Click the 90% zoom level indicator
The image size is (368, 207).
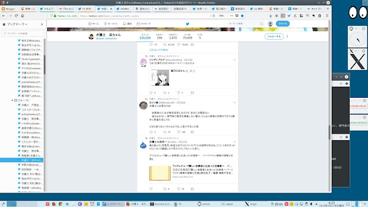click(221, 16)
